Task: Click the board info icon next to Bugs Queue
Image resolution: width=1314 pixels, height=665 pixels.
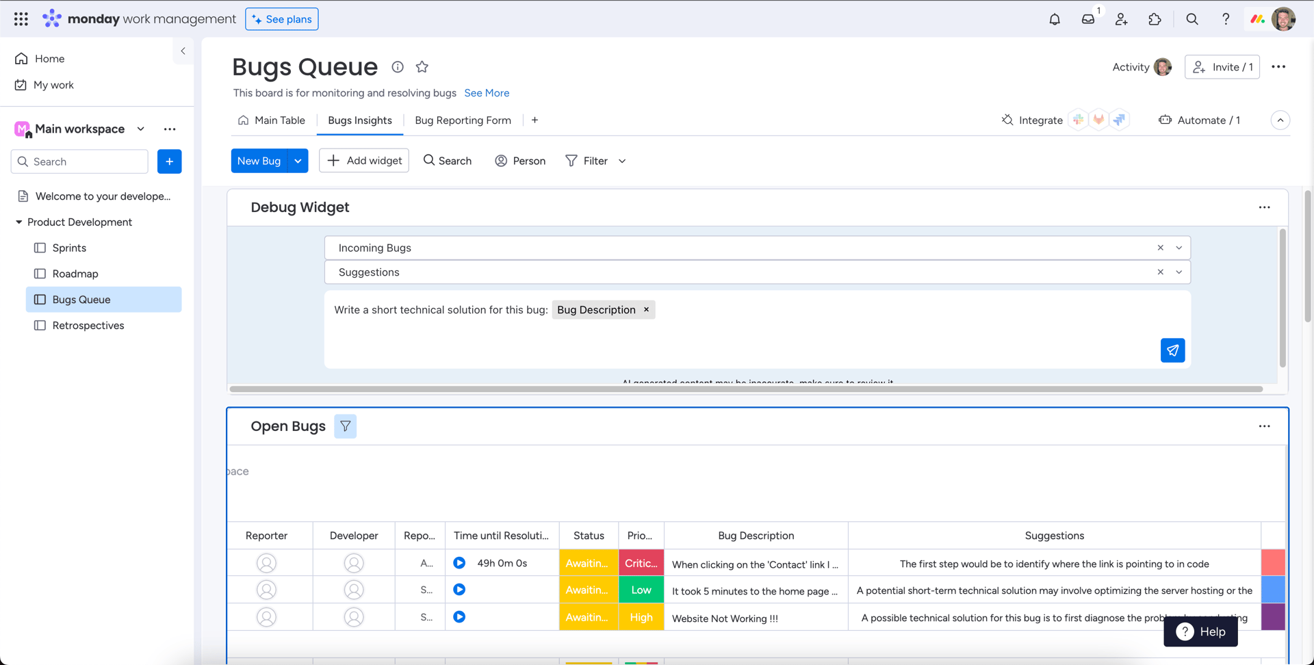Action: [x=398, y=66]
